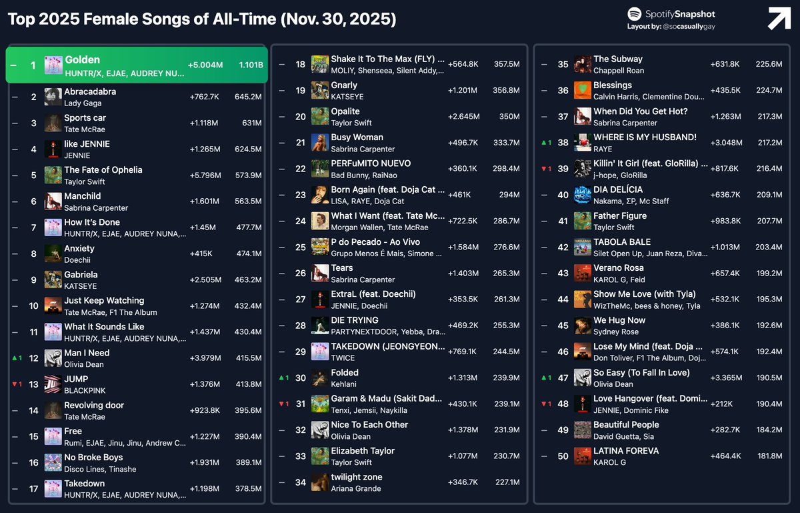Select the 1.101B stream total
The image size is (800, 513).
251,65
